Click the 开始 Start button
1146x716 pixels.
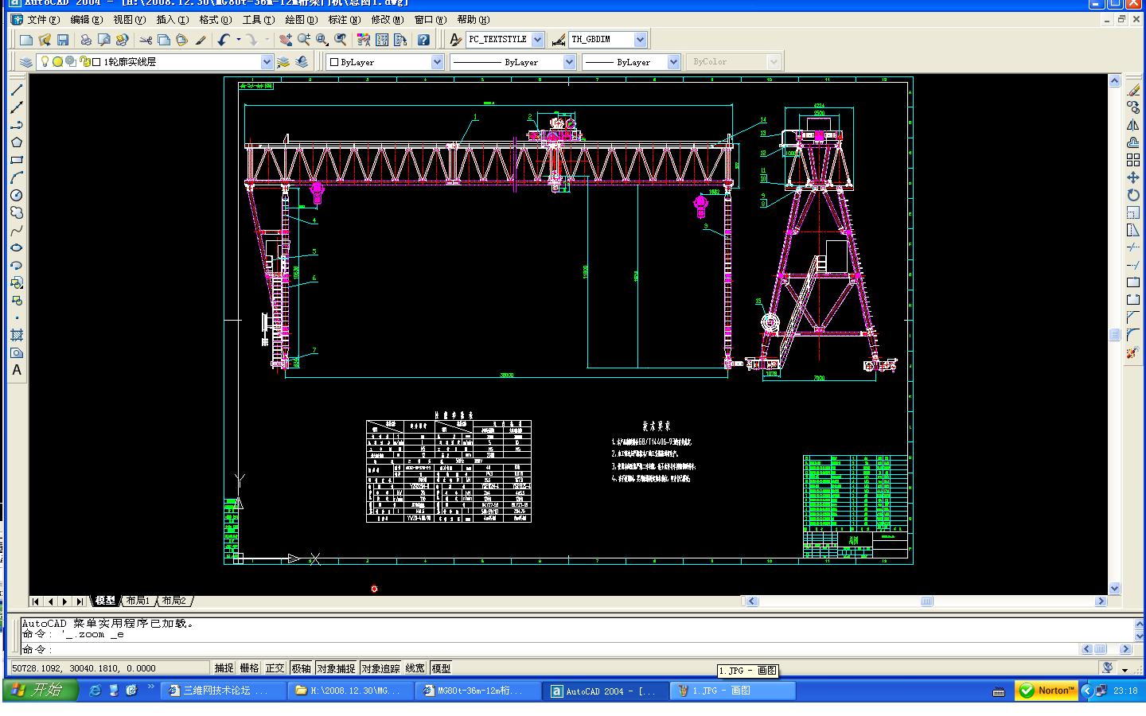(40, 690)
